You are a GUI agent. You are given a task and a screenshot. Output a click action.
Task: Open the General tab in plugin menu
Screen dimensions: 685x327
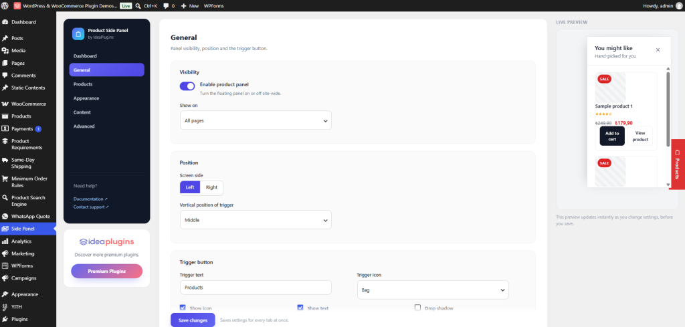tap(106, 70)
